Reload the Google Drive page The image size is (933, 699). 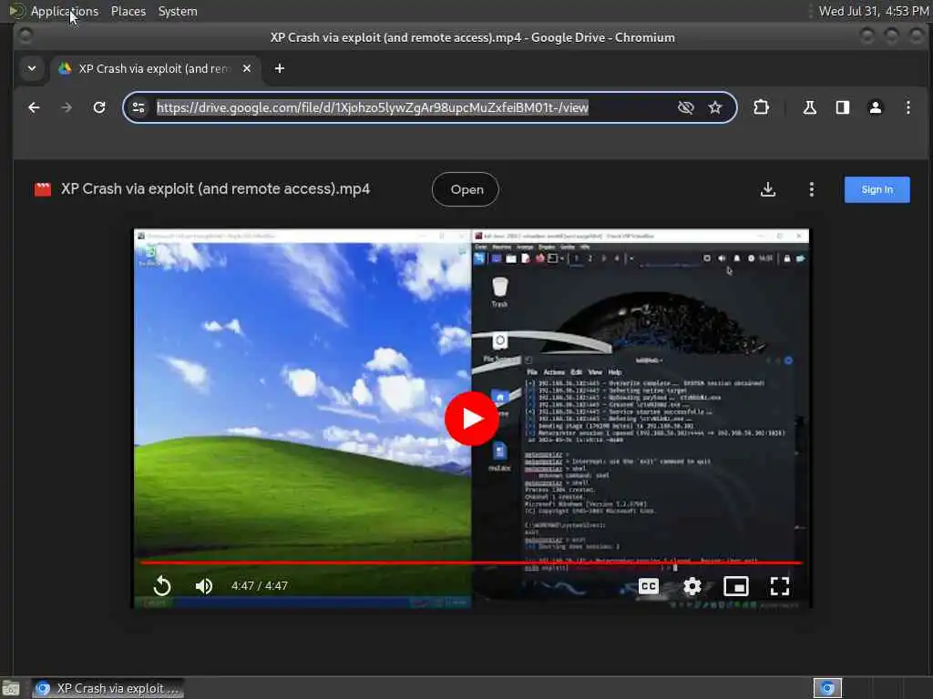[x=99, y=107]
